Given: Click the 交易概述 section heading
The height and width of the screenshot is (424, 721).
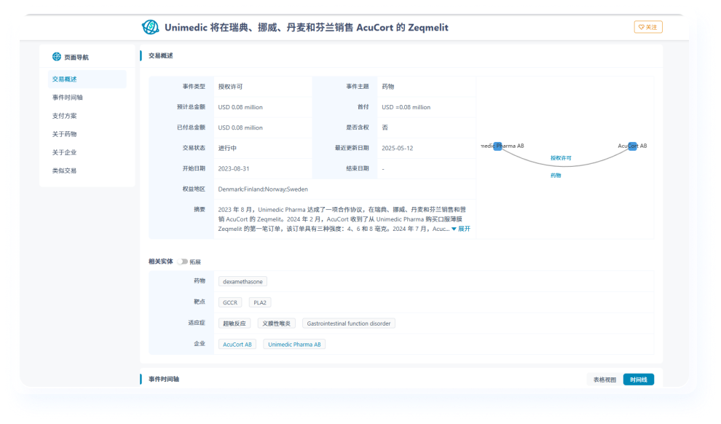Looking at the screenshot, I should click(x=160, y=55).
